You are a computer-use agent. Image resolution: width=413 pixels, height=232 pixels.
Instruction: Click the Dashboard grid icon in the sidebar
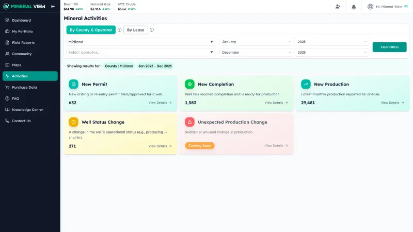[x=7, y=20]
